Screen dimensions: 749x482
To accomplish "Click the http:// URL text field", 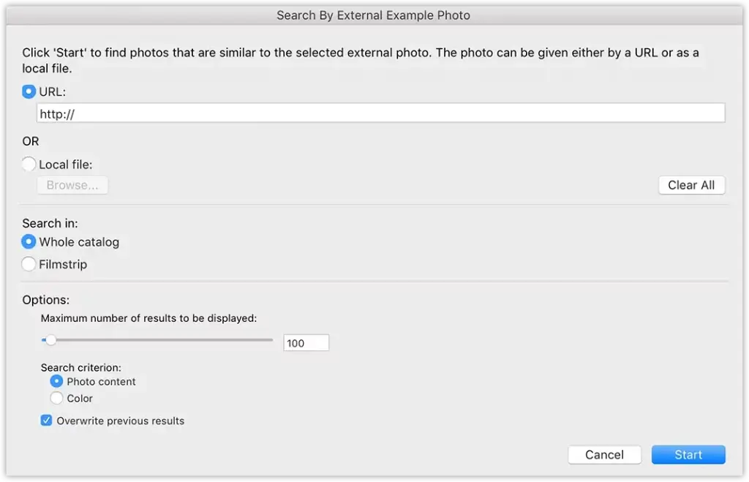I will tap(380, 113).
